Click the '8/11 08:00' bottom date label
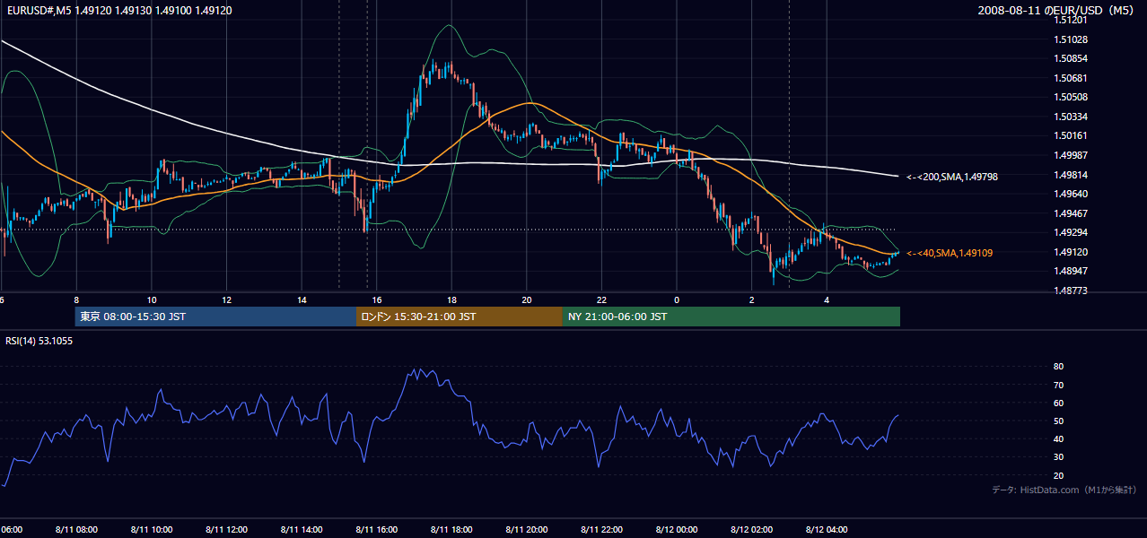Viewport: 1147px width, 538px height. pos(76,530)
